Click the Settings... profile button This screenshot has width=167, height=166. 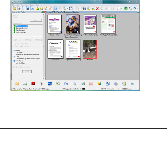pyautogui.click(x=38, y=40)
